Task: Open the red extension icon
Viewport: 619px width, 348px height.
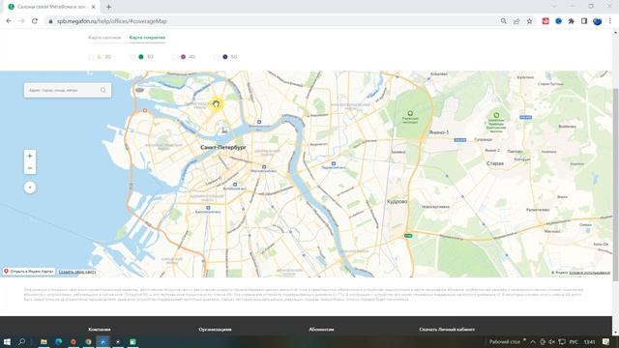Action: point(545,21)
